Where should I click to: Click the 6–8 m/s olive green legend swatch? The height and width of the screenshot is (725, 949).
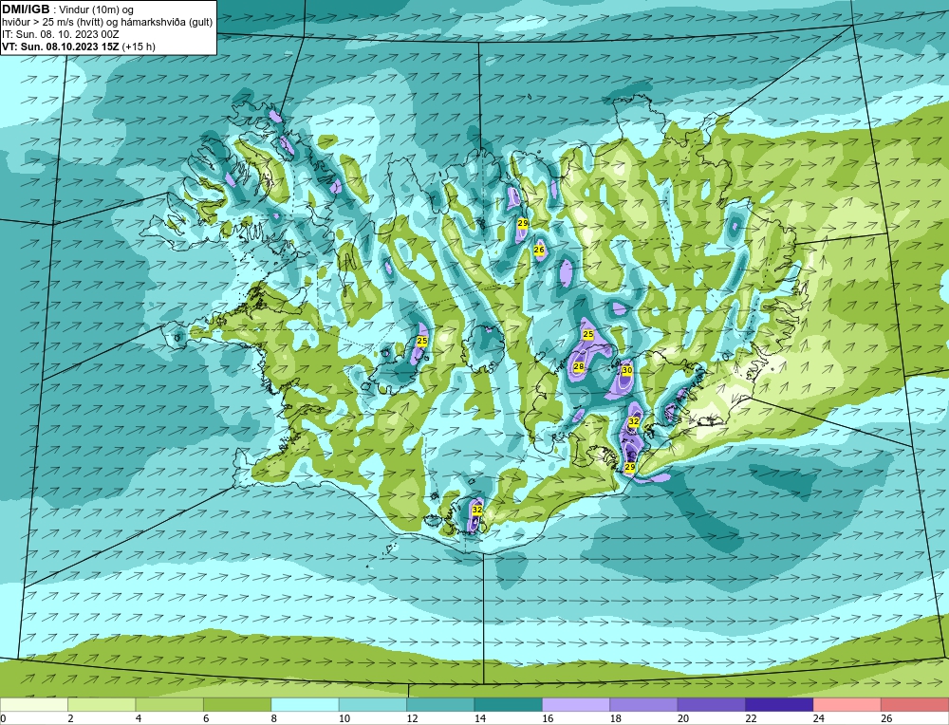tap(237, 704)
